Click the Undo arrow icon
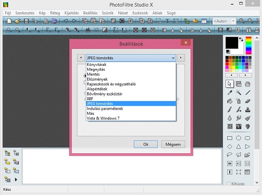 (x=66, y=21)
